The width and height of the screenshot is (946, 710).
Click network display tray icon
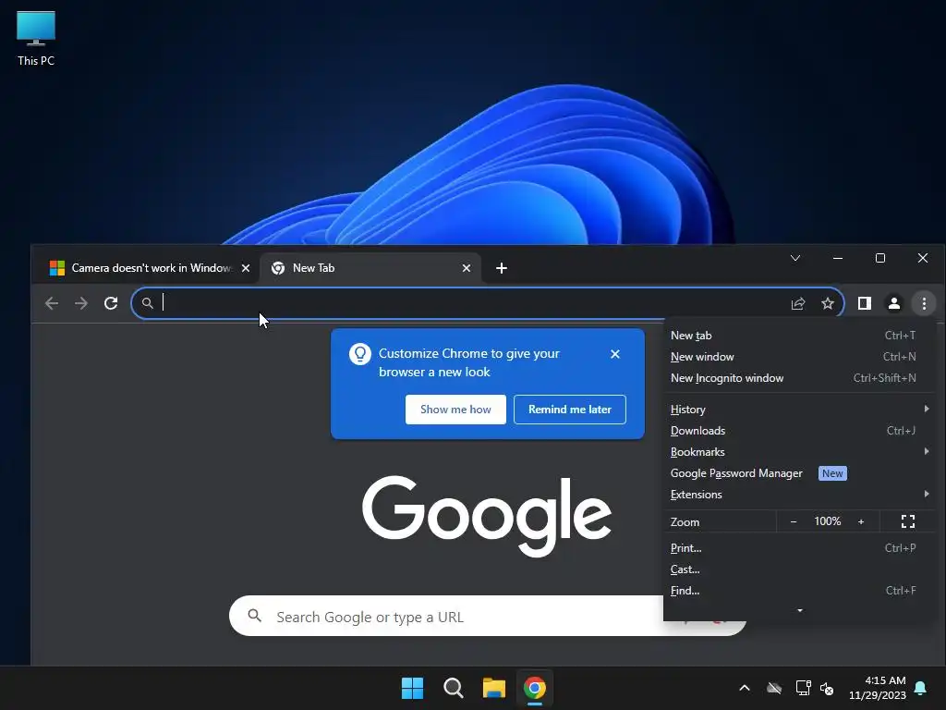point(803,688)
